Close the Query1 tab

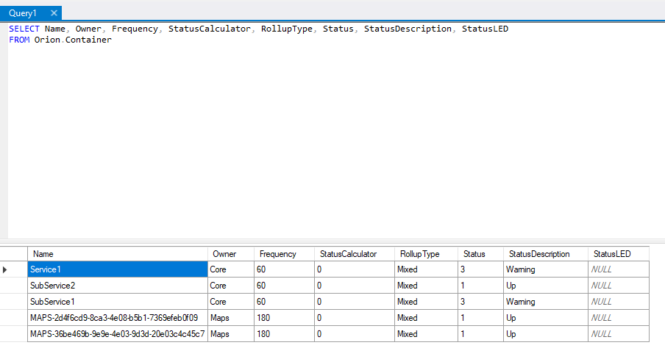click(54, 13)
